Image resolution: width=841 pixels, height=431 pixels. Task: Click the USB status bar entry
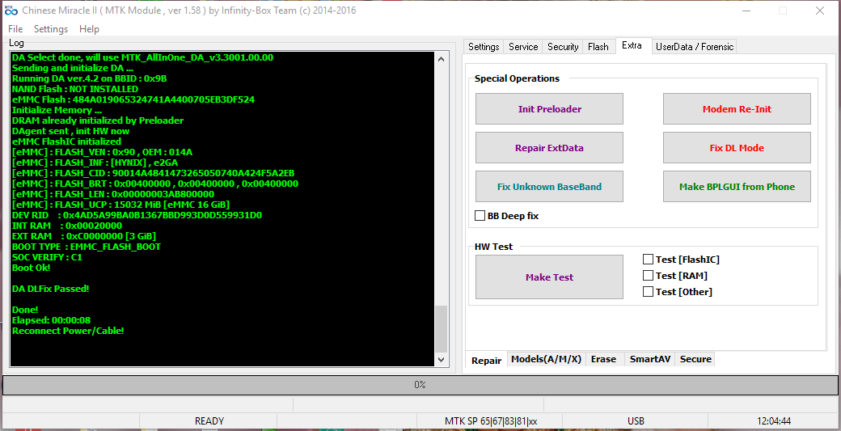(x=636, y=421)
